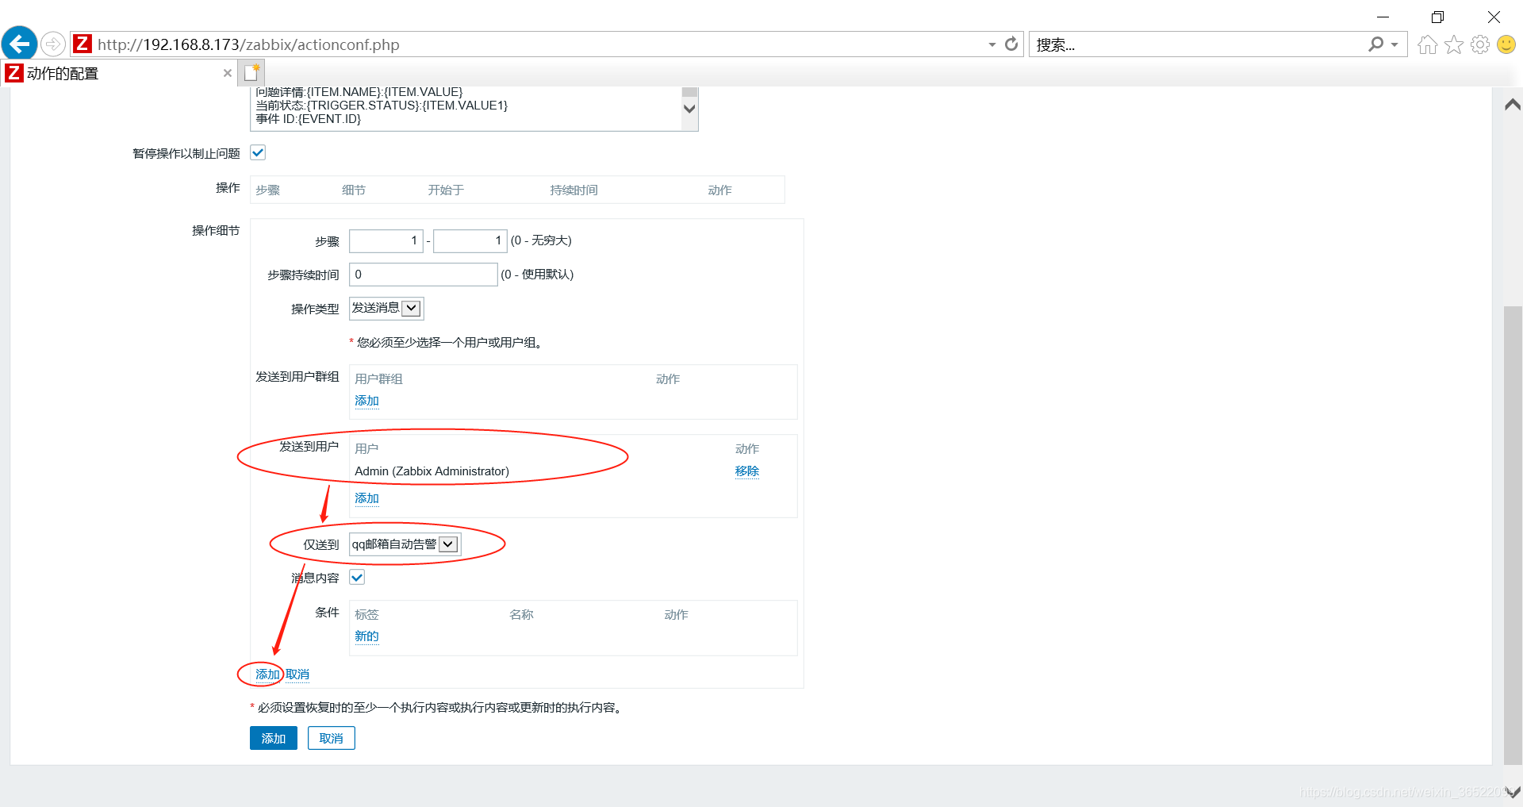Open the 操作类型 发送消息 dropdown
Viewport: 1523px width, 807px height.
pyautogui.click(x=386, y=308)
